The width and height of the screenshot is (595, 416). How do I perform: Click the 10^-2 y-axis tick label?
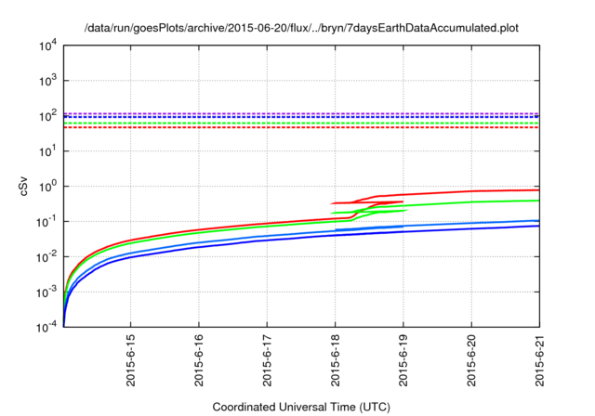coord(46,257)
